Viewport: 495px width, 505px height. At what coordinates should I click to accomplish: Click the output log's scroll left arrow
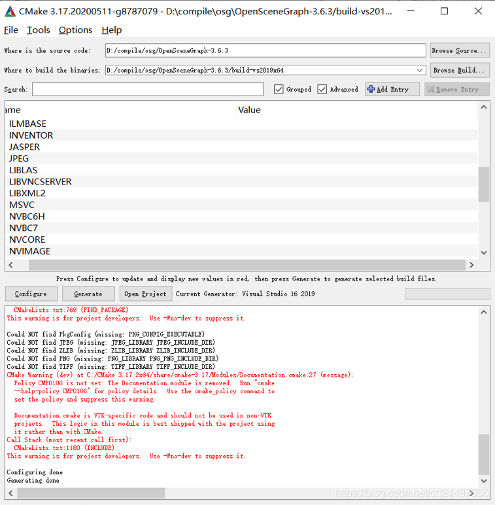click(10, 493)
